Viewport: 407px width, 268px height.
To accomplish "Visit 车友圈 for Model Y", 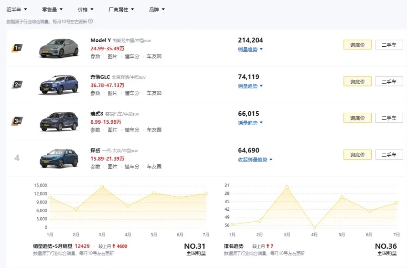I will pyautogui.click(x=154, y=56).
